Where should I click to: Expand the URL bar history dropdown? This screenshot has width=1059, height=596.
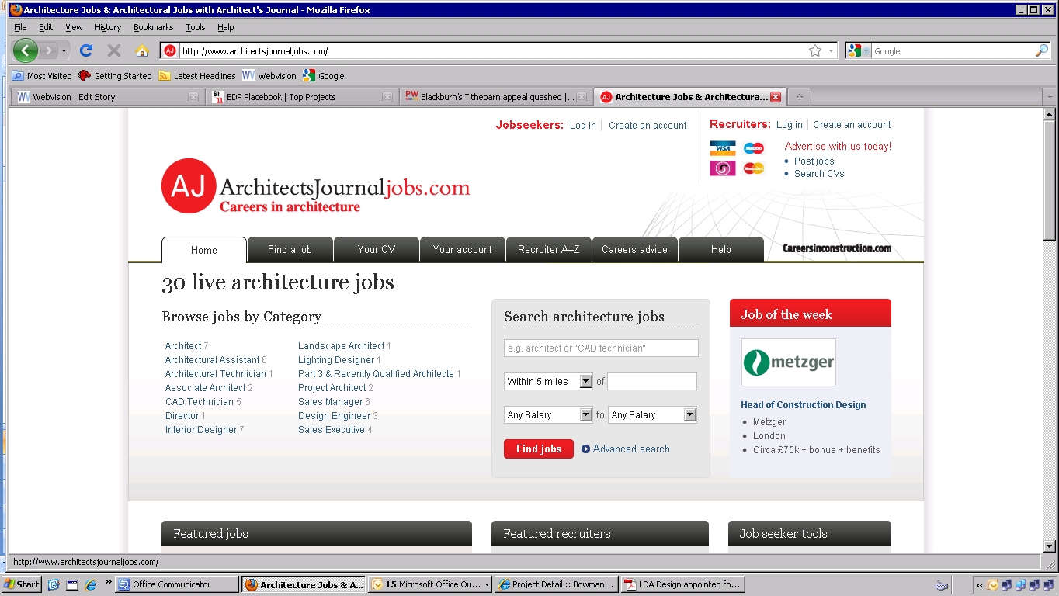pyautogui.click(x=831, y=50)
